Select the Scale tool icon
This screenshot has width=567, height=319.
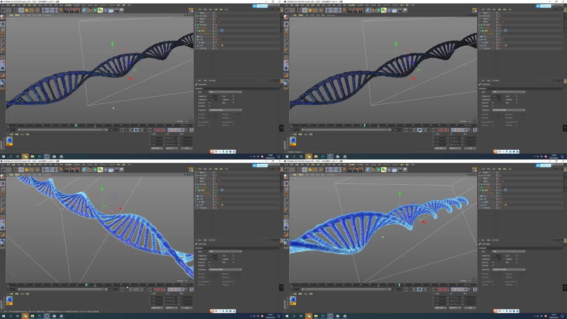coord(26,10)
